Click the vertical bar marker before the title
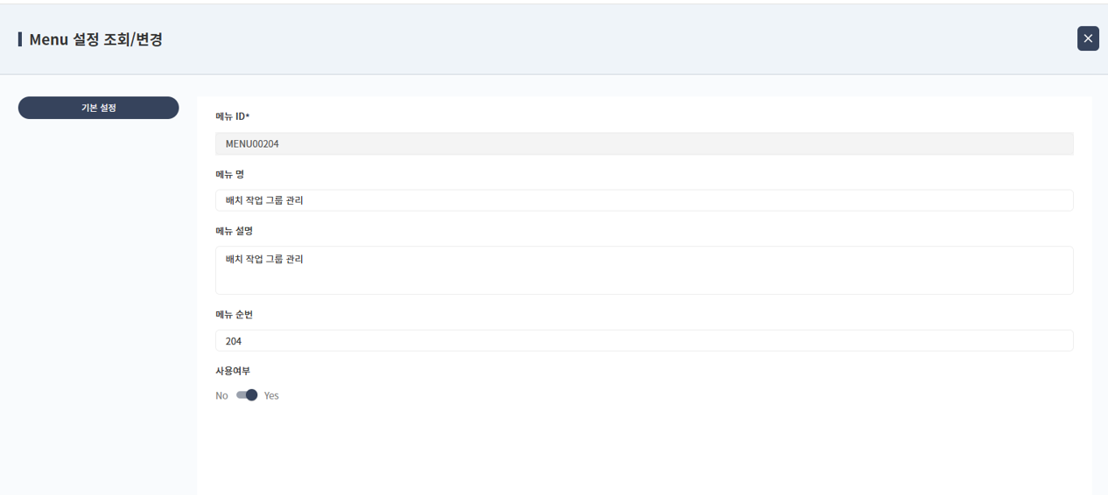 point(20,39)
